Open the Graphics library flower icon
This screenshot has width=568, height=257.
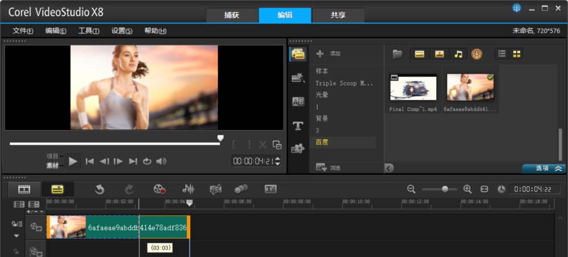[x=298, y=149]
